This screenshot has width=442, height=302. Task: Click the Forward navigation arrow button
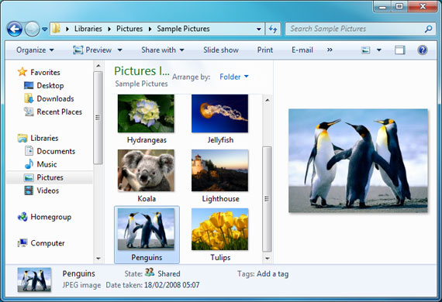32,29
